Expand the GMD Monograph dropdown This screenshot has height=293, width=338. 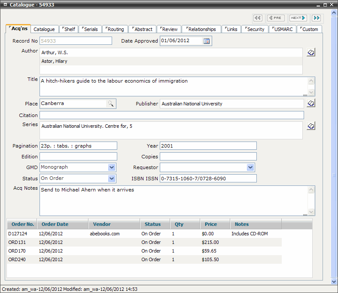point(112,167)
